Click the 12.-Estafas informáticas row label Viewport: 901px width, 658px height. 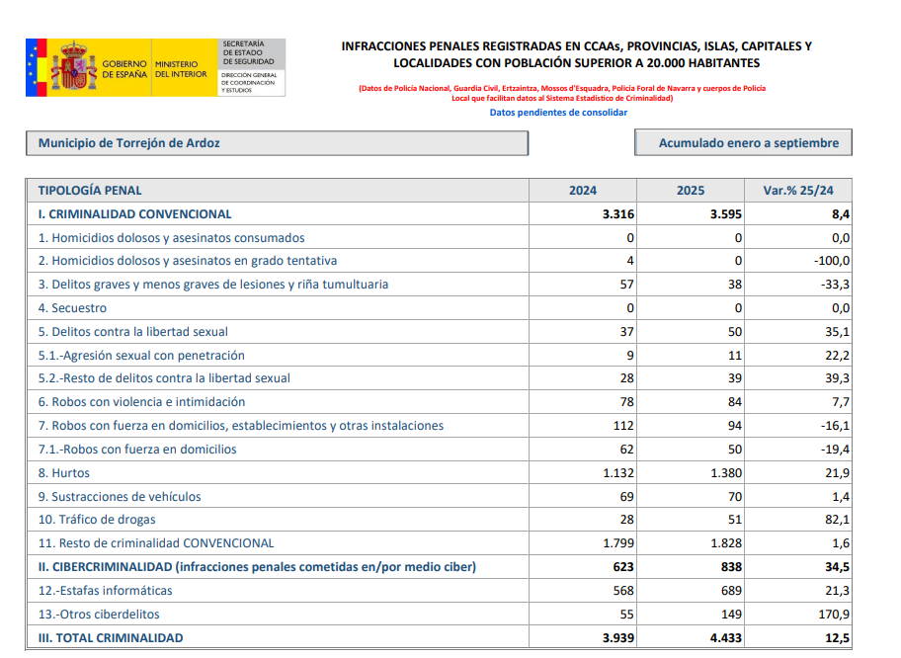click(105, 591)
